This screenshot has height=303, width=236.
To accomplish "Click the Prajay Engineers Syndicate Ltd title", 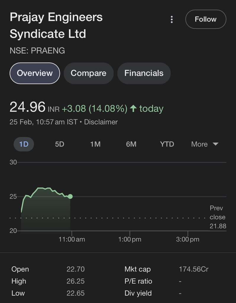I will (x=56, y=25).
